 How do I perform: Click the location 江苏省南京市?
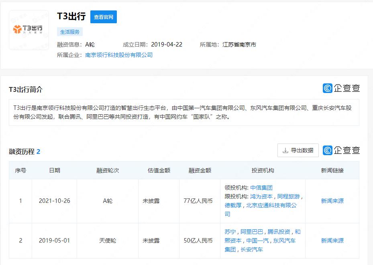(239, 45)
